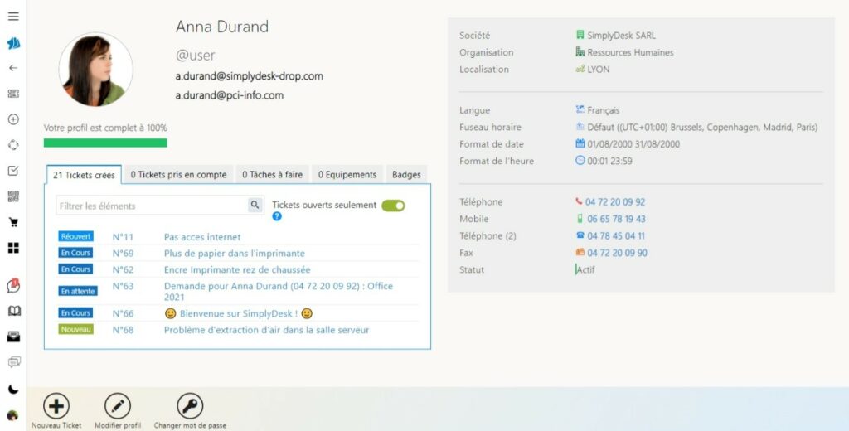The height and width of the screenshot is (431, 849).
Task: Open the knowledge base book icon
Action: (13, 311)
